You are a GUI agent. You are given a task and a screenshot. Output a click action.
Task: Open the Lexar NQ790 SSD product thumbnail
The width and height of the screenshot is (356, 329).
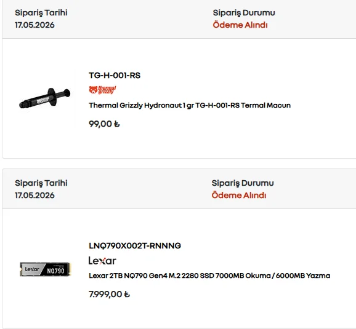pos(46,269)
